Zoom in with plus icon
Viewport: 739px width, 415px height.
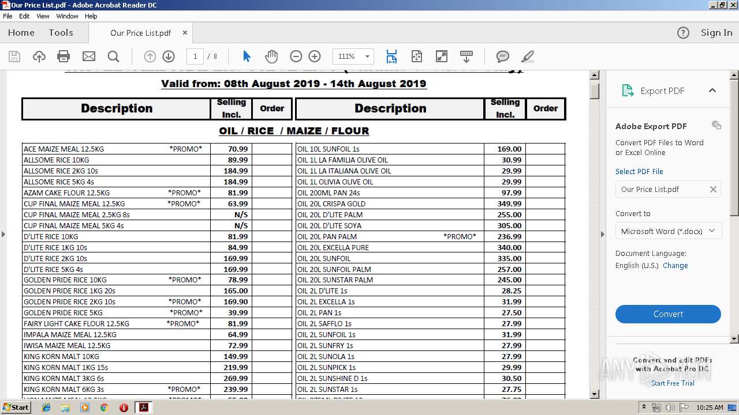[x=315, y=56]
